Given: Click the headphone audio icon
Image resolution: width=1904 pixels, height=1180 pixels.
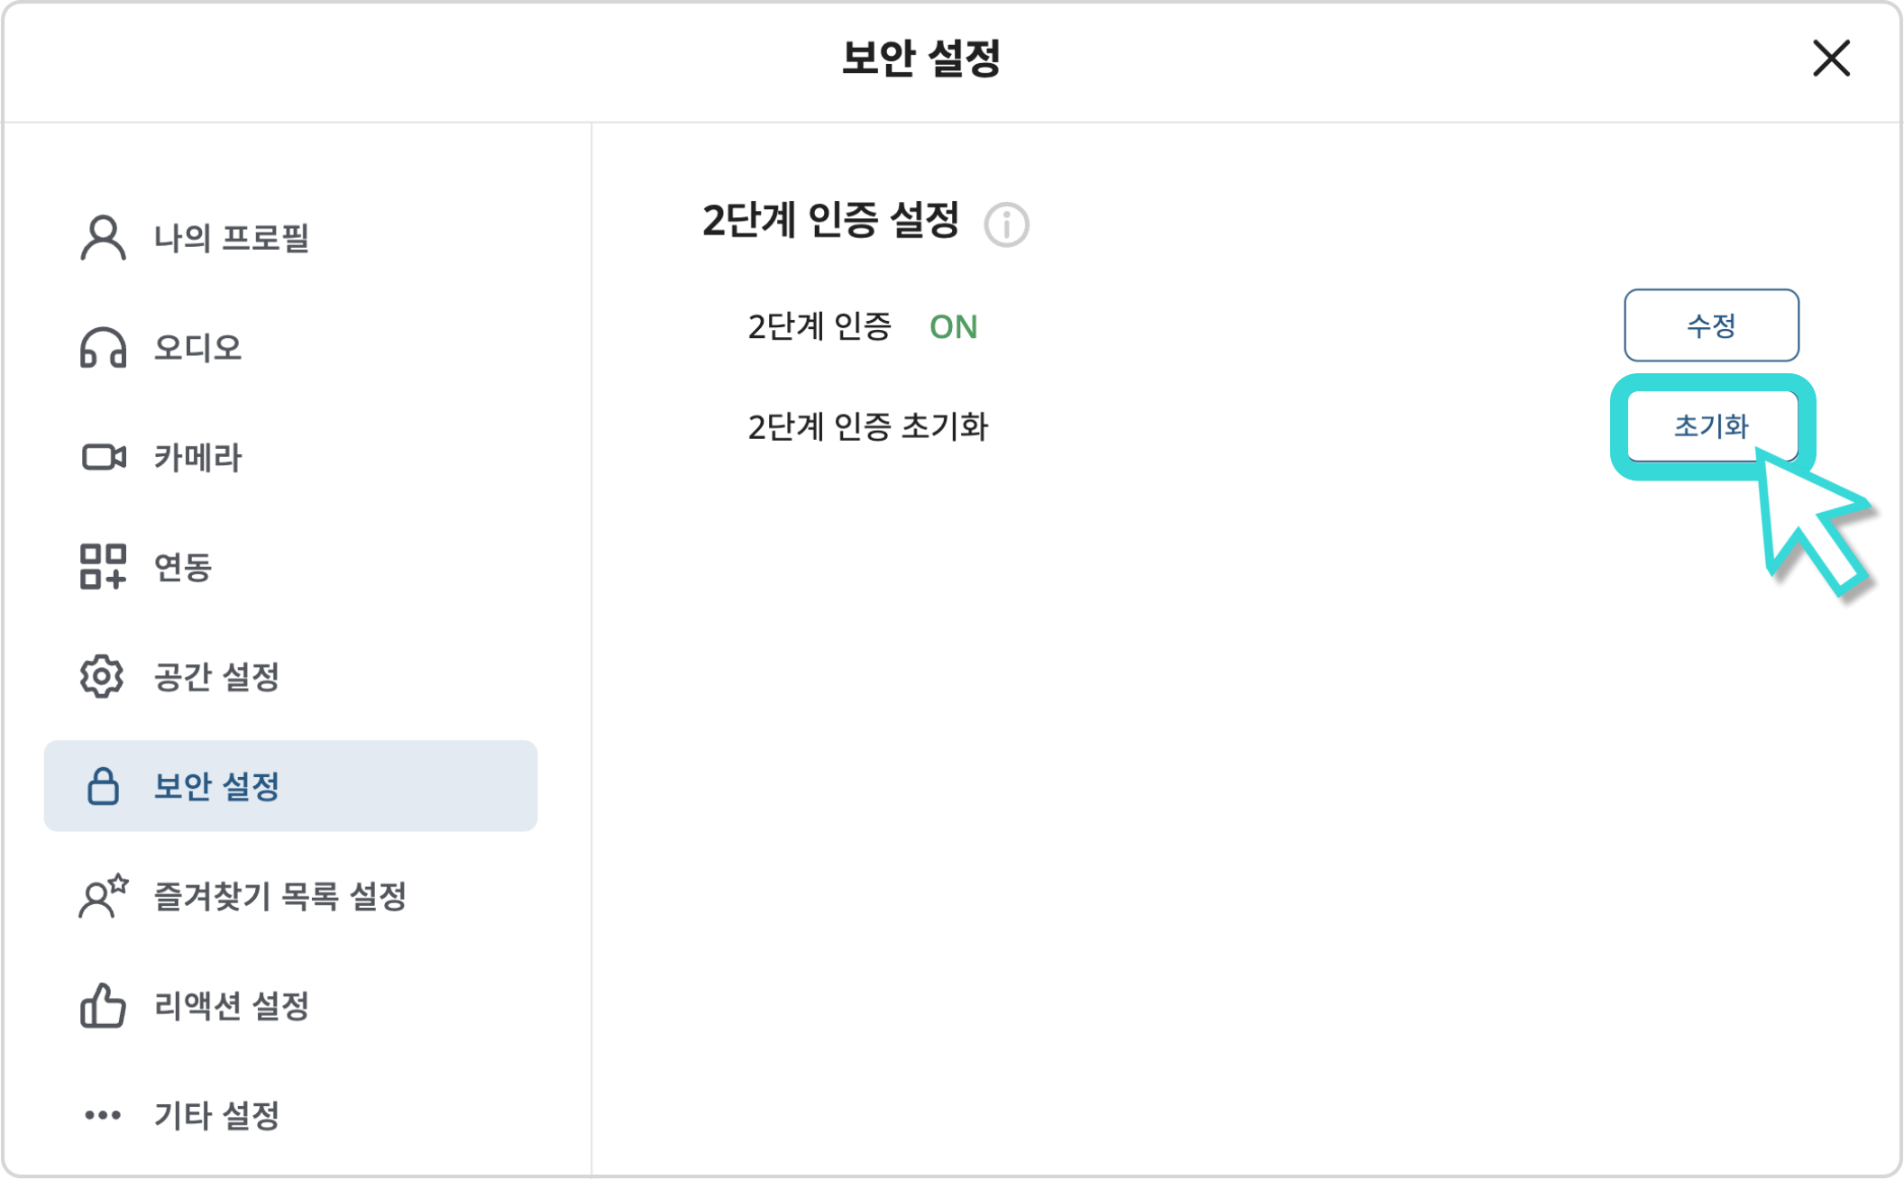Looking at the screenshot, I should pos(102,348).
